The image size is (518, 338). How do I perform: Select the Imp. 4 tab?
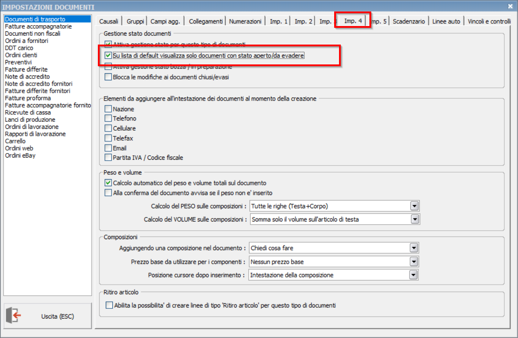(353, 21)
